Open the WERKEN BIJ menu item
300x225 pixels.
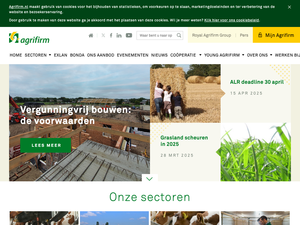pos(287,55)
